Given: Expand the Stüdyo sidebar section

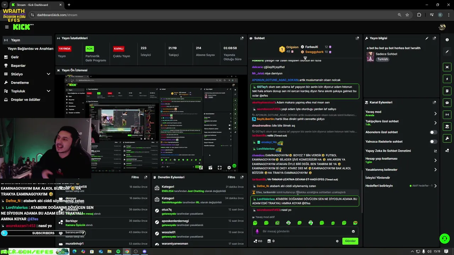Looking at the screenshot, I should [x=48, y=74].
